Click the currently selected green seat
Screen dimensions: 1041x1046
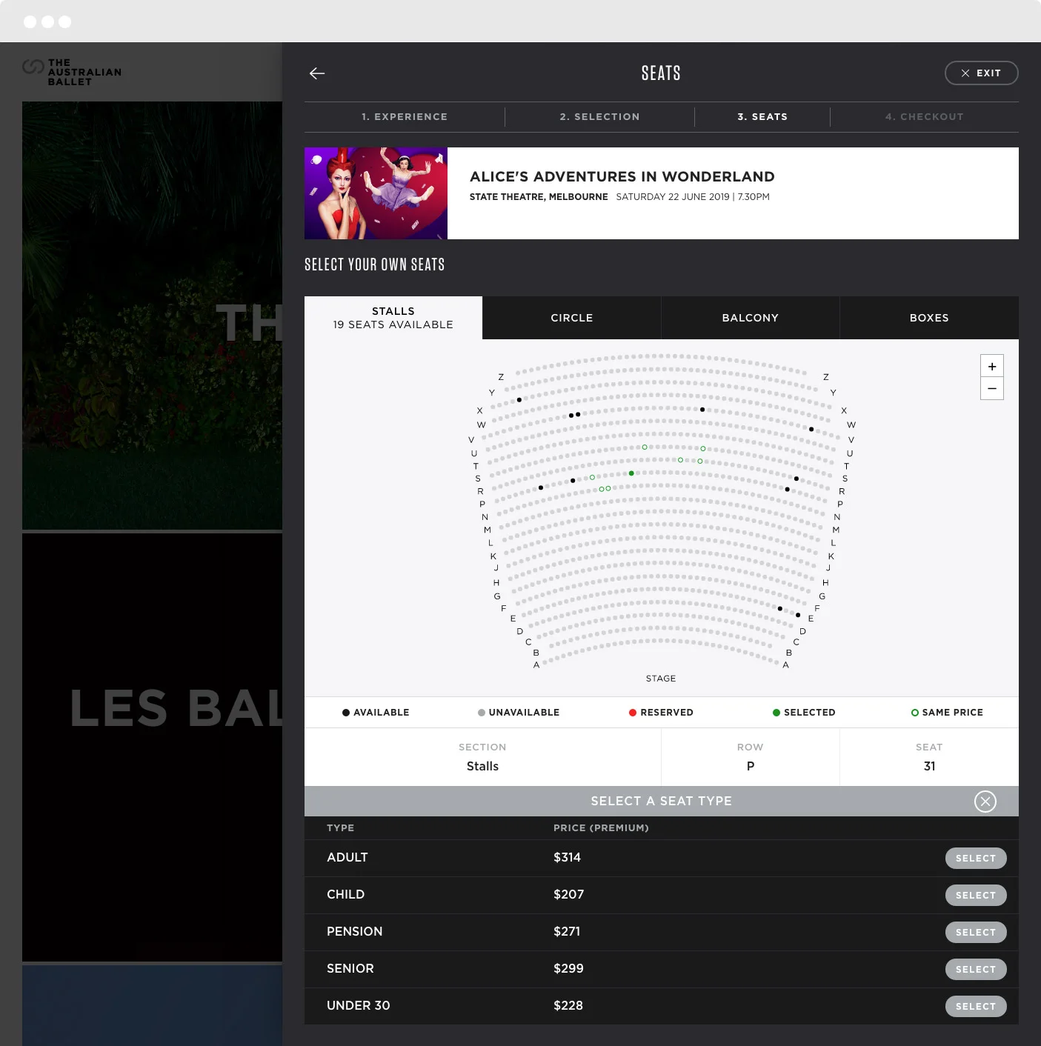pyautogui.click(x=631, y=473)
